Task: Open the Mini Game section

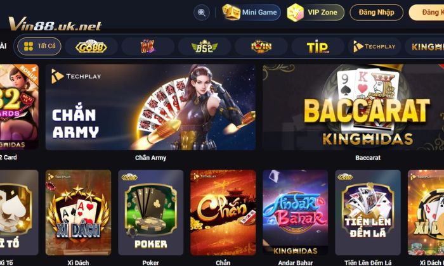Action: pyautogui.click(x=251, y=13)
